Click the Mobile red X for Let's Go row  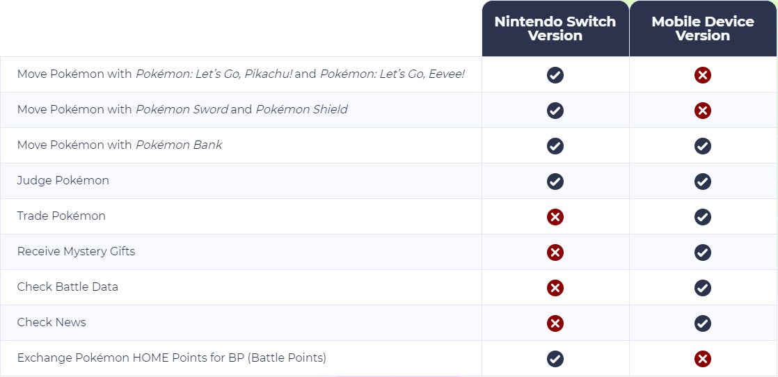point(703,75)
